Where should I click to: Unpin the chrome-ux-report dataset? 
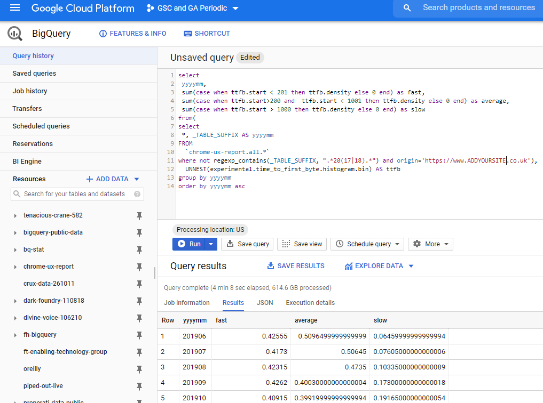click(139, 267)
